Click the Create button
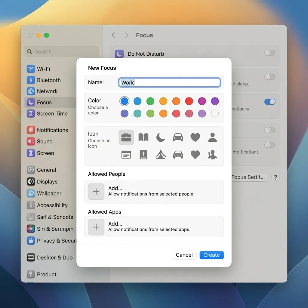308x308 pixels. [x=211, y=255]
